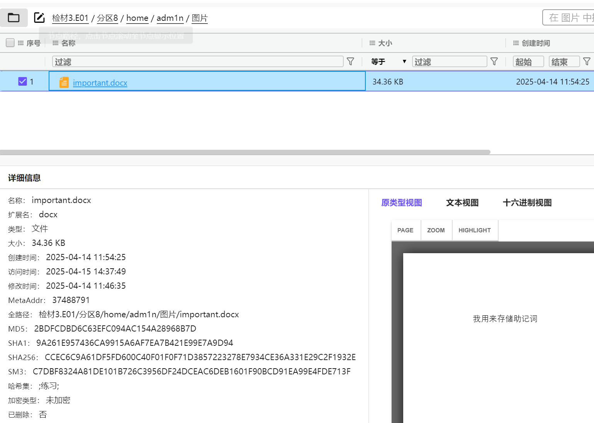Screen dimensions: 594x423
Task: Navigate to 分区8 breadcrumb
Action: 107,18
